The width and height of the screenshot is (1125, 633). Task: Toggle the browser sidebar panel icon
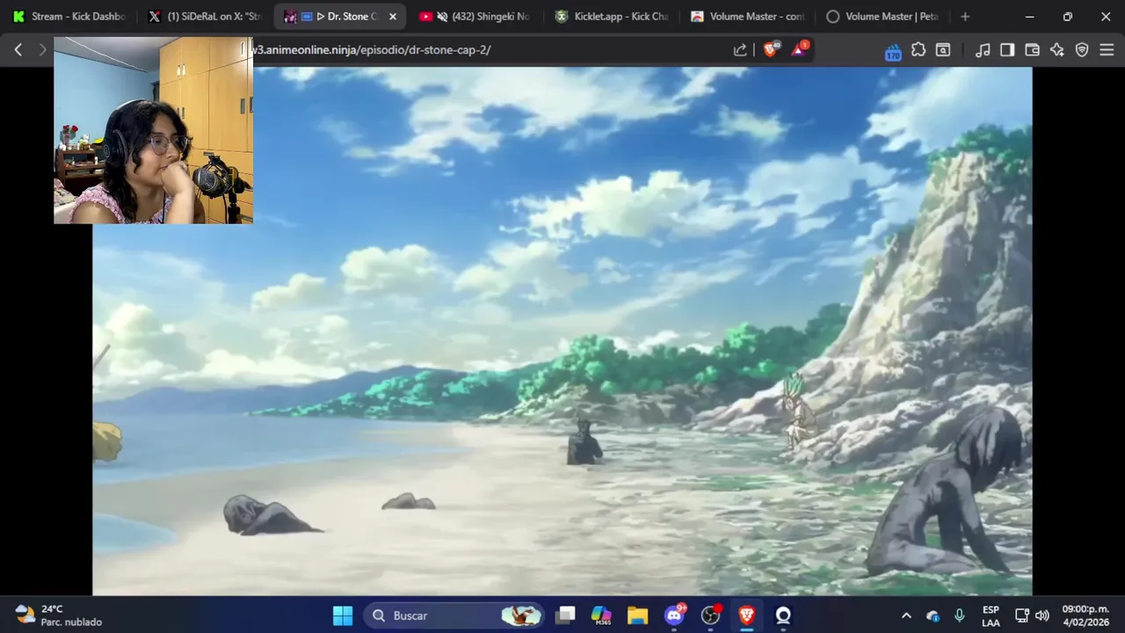point(1007,50)
